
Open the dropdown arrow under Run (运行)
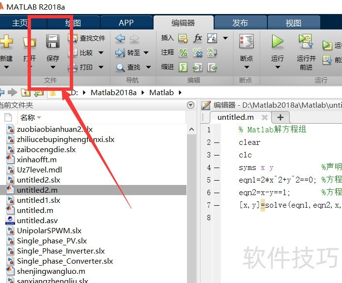[x=278, y=68]
